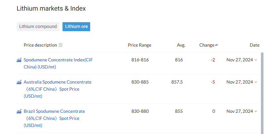
Task: Click the Price description column header
Action: pos(40,45)
